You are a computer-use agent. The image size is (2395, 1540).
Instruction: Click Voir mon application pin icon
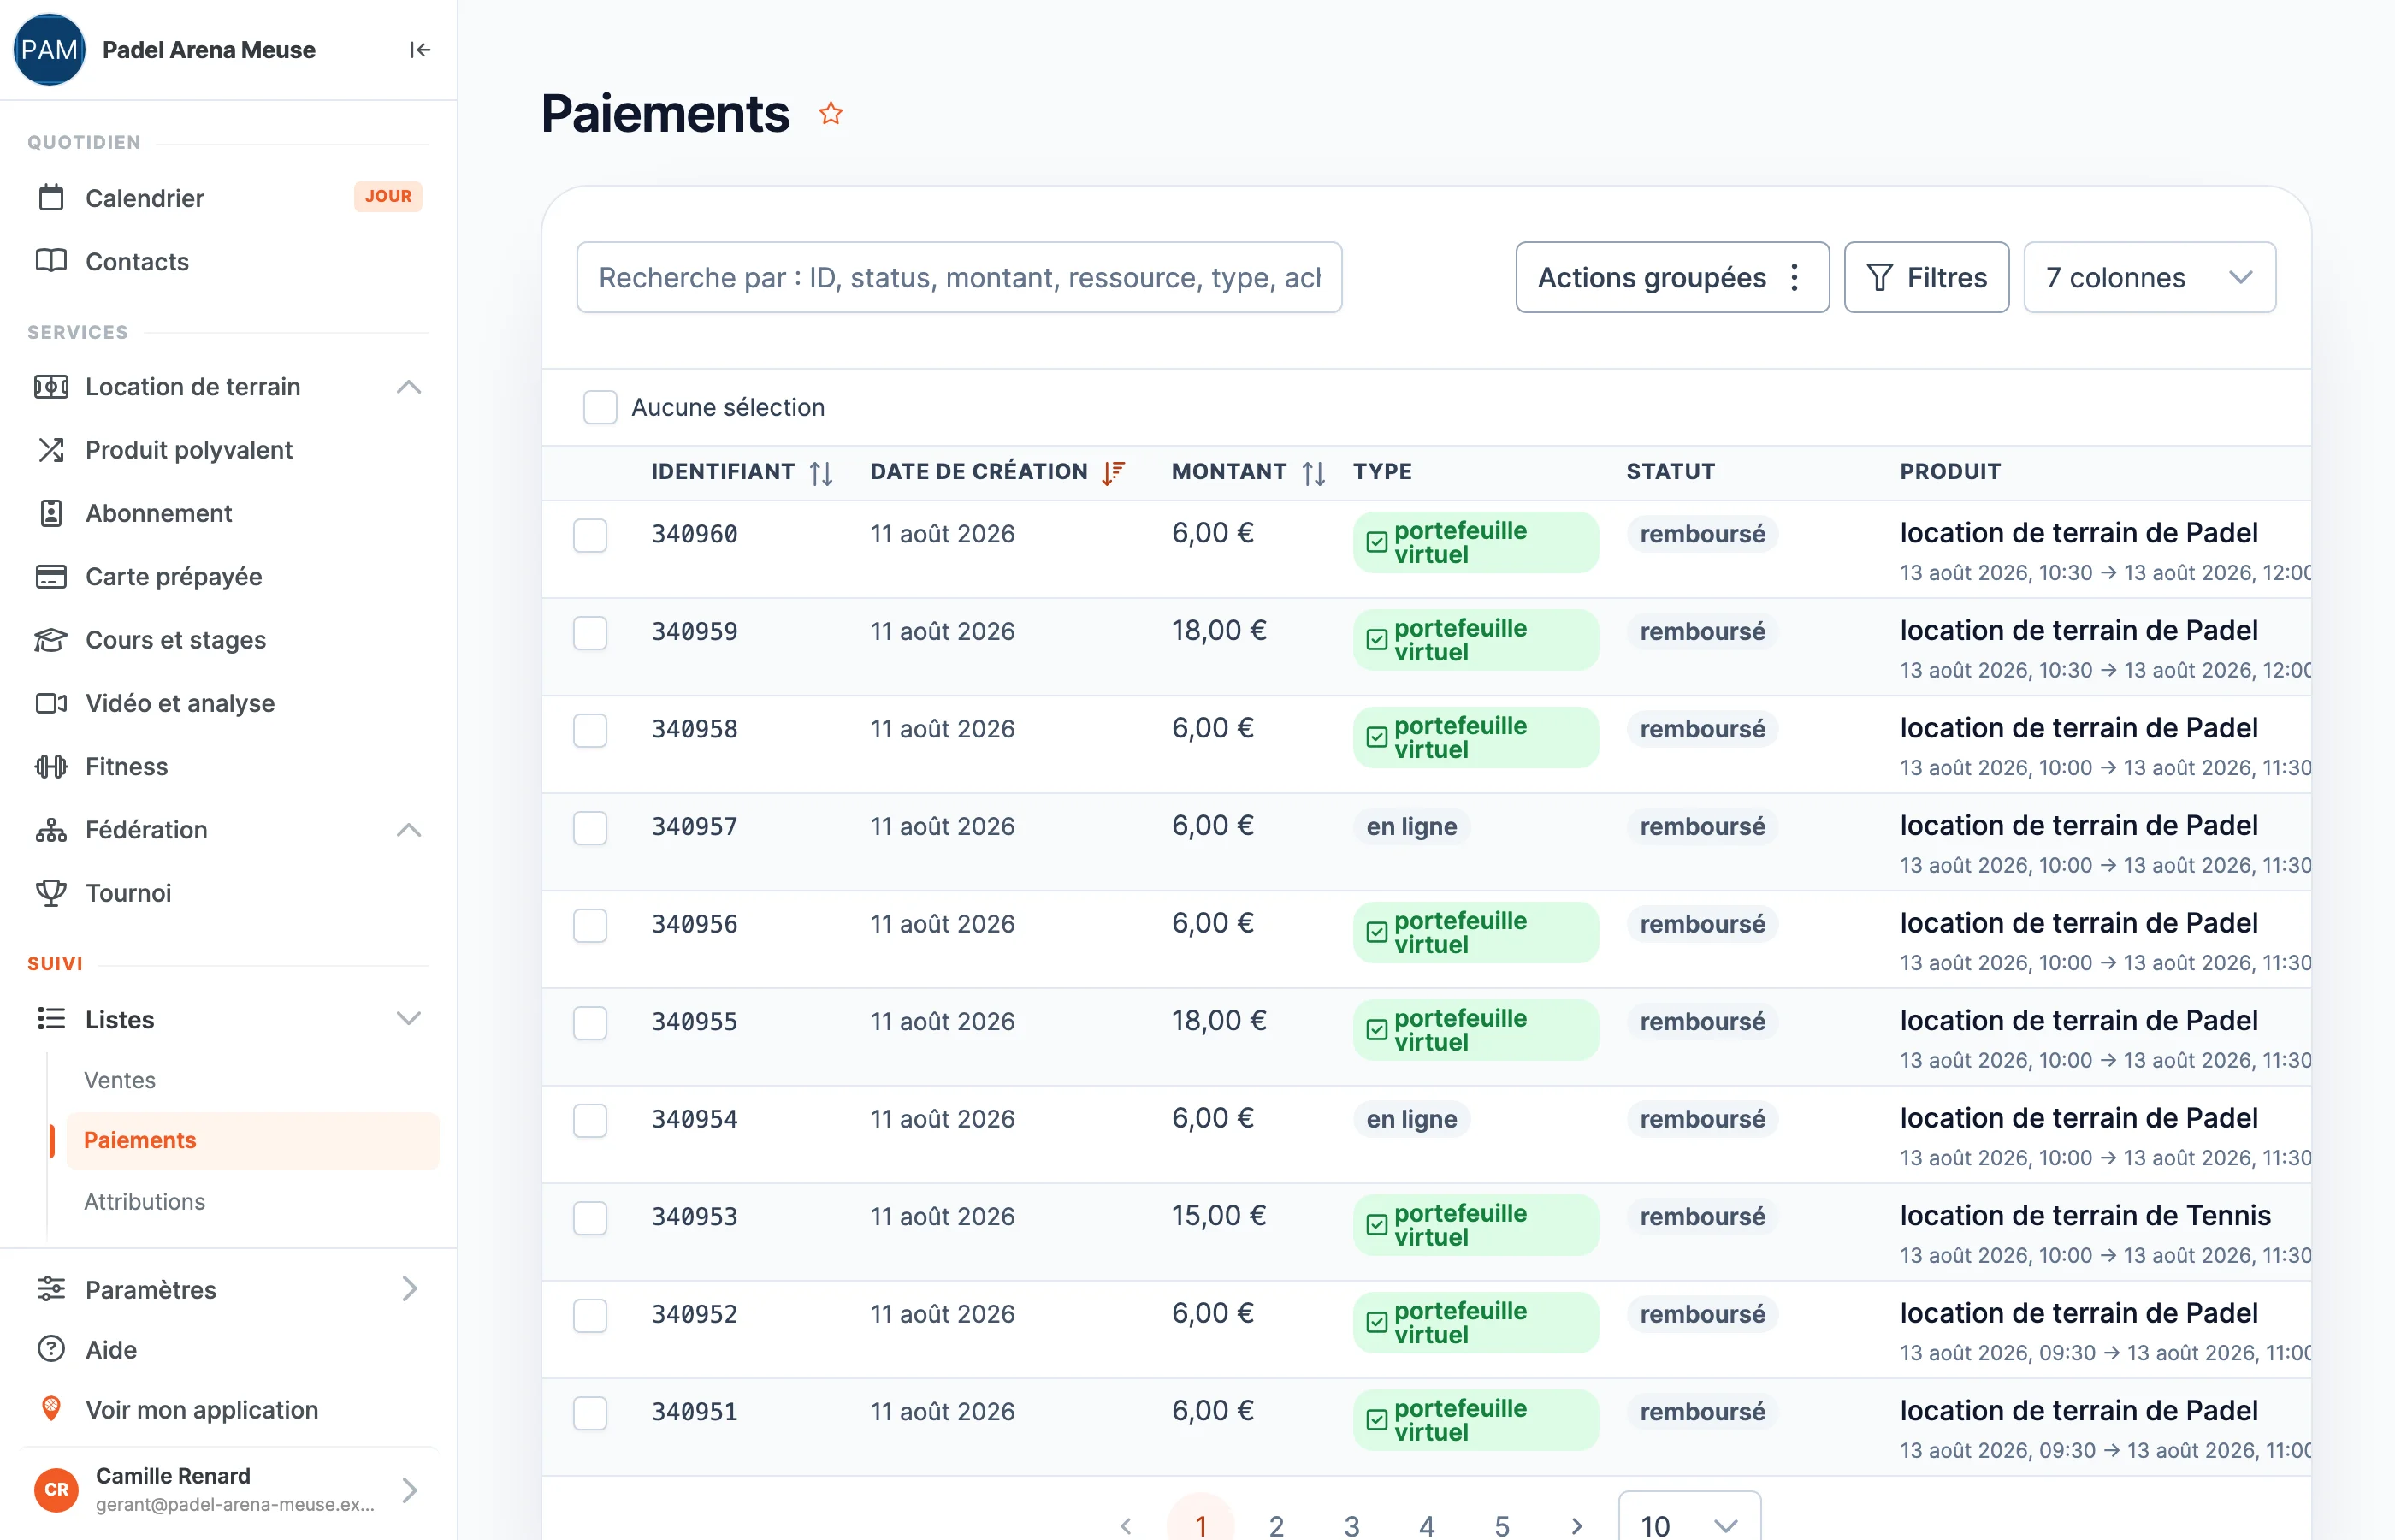pyautogui.click(x=51, y=1409)
